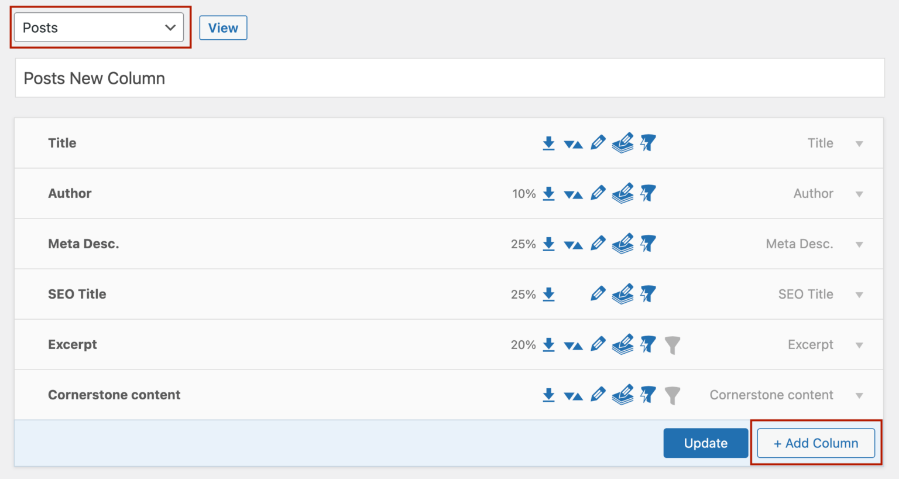Click the inline edit pencil for Meta Desc.
This screenshot has height=479, width=899.
coord(598,244)
